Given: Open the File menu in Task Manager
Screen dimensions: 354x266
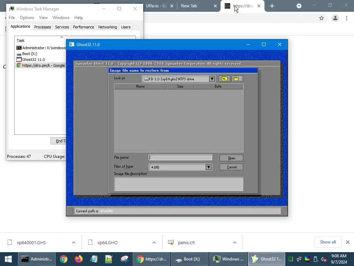Looking at the screenshot, I should point(12,18).
